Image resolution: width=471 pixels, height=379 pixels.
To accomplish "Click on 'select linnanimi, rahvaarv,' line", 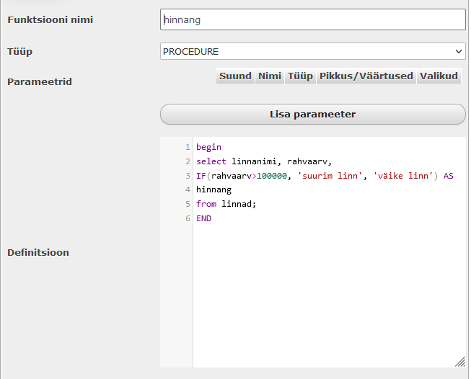I will (x=264, y=161).
